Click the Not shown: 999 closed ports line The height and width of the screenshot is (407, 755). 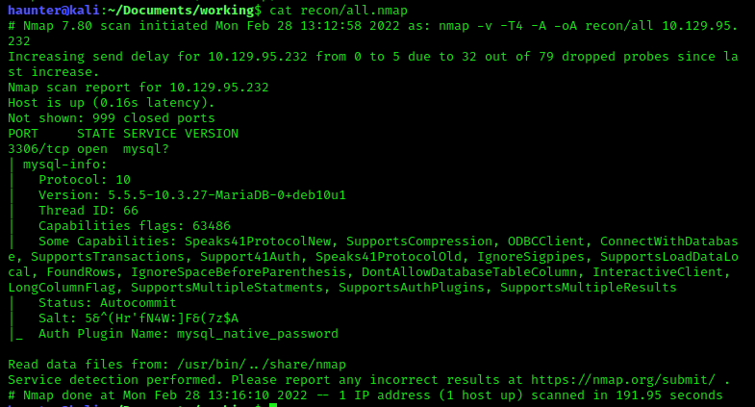pos(112,117)
